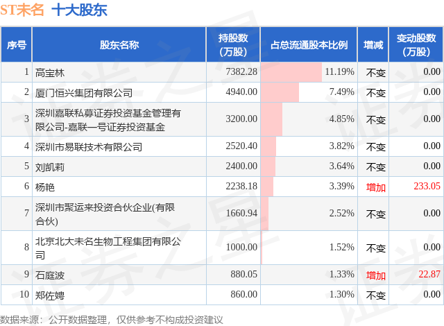This screenshot has height=326, width=444.
Task: Click the 7.49% percentage
Action: click(x=342, y=92)
